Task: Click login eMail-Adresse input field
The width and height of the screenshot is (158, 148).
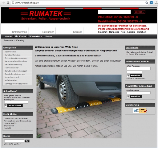Action: click(x=139, y=68)
